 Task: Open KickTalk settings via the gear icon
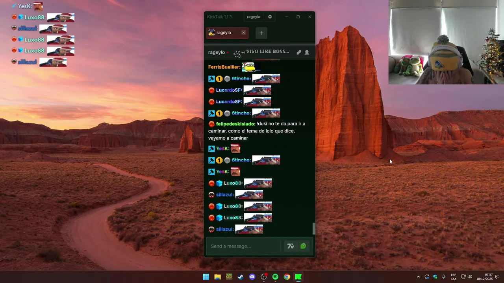(270, 17)
